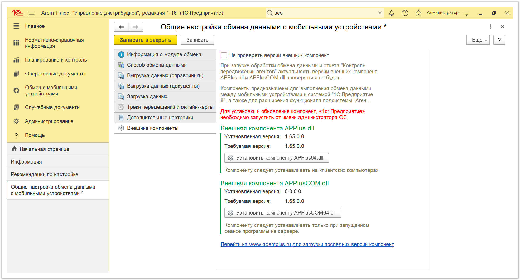The image size is (520, 280).
Task: Click the Администратор user name
Action: [x=442, y=13]
